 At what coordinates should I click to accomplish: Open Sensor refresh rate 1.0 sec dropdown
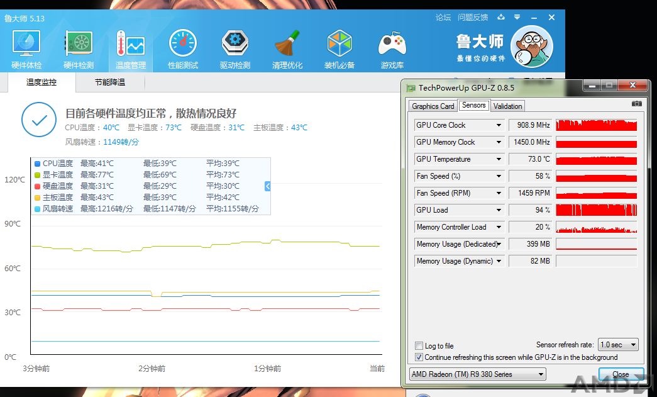(x=618, y=345)
